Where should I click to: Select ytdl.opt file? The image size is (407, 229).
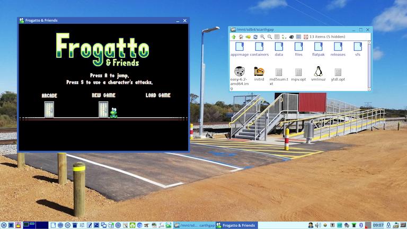[x=338, y=75]
